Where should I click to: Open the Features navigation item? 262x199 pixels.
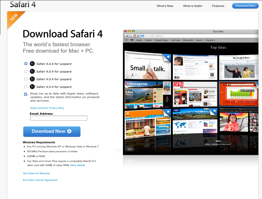pyautogui.click(x=218, y=6)
